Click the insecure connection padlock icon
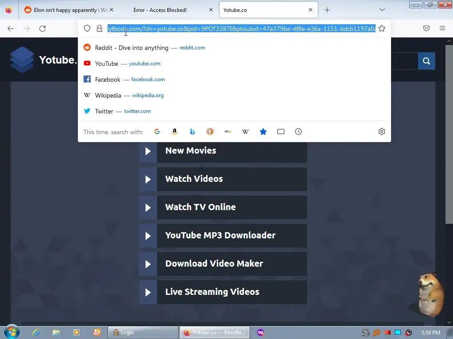This screenshot has height=339, width=453. [x=100, y=28]
